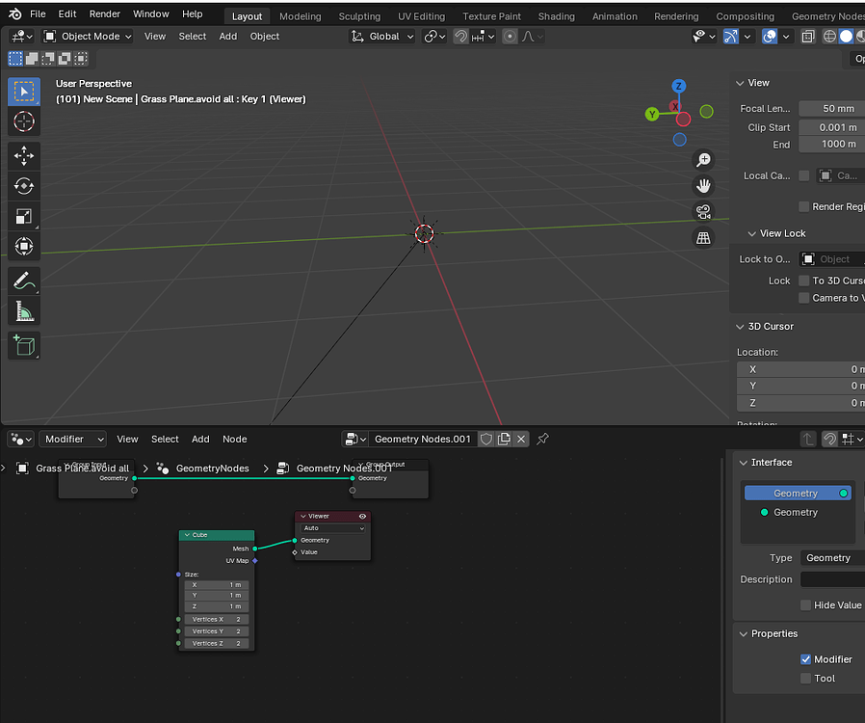Set selection mode to new selection
The height and width of the screenshot is (723, 865).
pyautogui.click(x=15, y=59)
